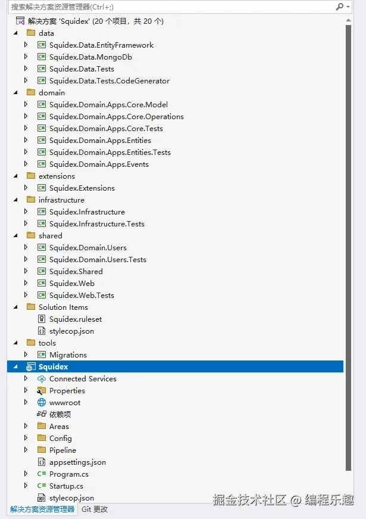Select Squidex.Domain.Apps.Core.Tests project
This screenshot has width=366, height=519.
tap(106, 129)
